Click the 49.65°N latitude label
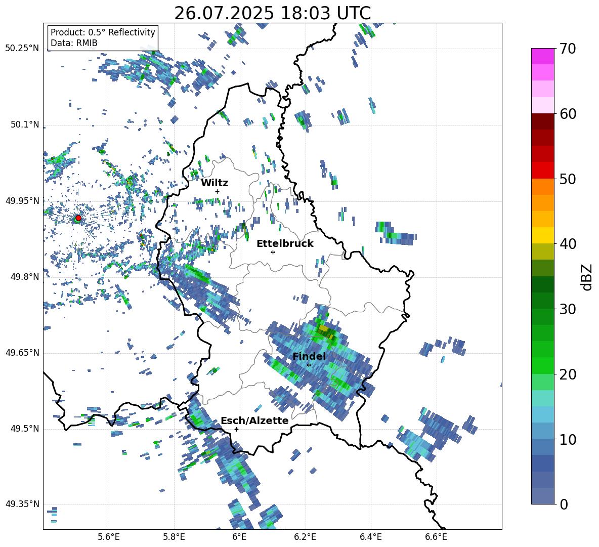 (x=22, y=352)
